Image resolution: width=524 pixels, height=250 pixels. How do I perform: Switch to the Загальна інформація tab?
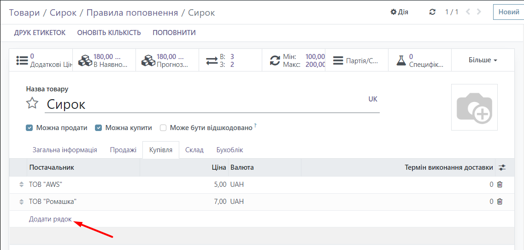[x=65, y=150]
